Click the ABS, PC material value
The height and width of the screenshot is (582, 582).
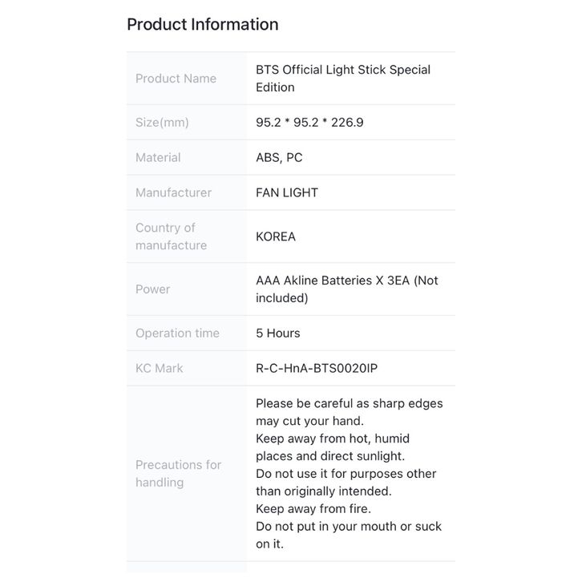pos(279,157)
